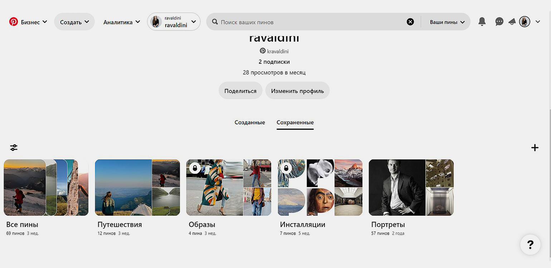Viewport: 551px width, 268px height.
Task: Click the 28 просмотров в месяц text
Action: [274, 72]
